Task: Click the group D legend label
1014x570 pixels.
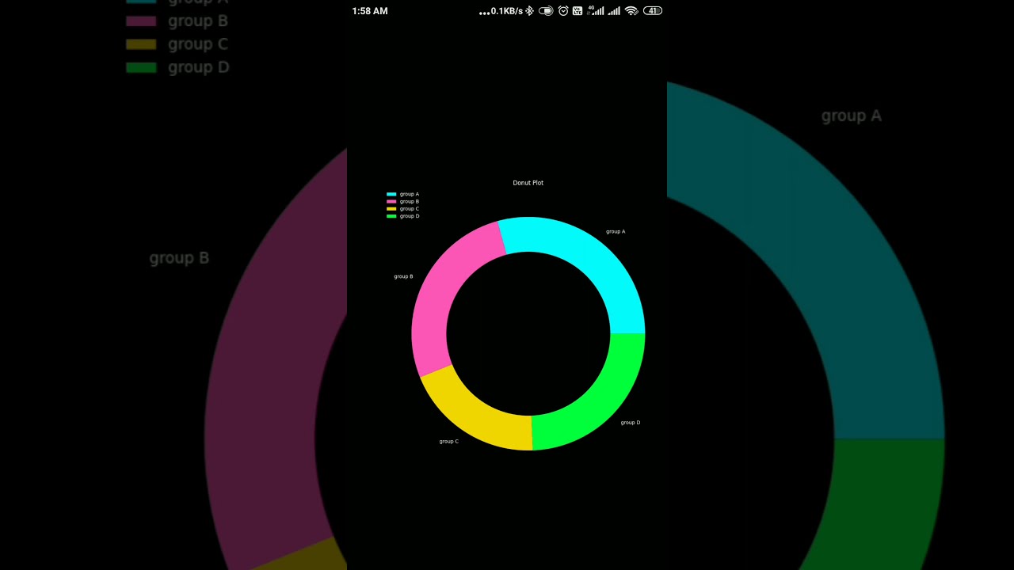Action: point(410,216)
